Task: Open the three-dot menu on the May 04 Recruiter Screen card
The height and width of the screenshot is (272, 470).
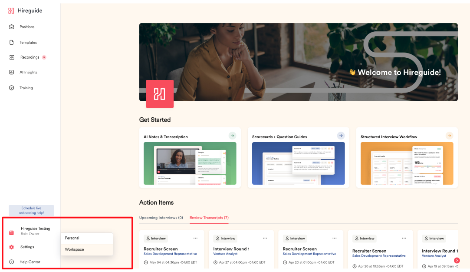Action: 195,238
